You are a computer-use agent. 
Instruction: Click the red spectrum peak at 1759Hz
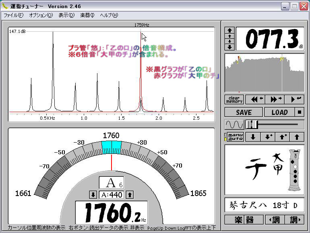click(x=141, y=71)
